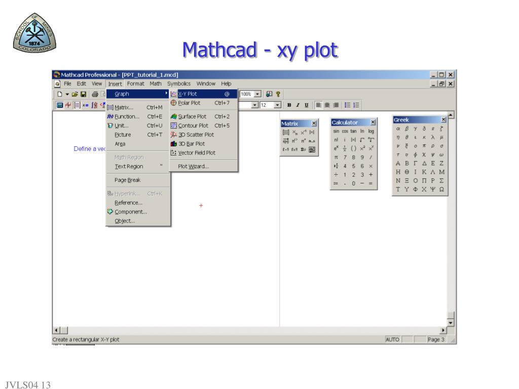Click the print icon in toolbar
This screenshot has width=519, height=389.
pos(95,94)
